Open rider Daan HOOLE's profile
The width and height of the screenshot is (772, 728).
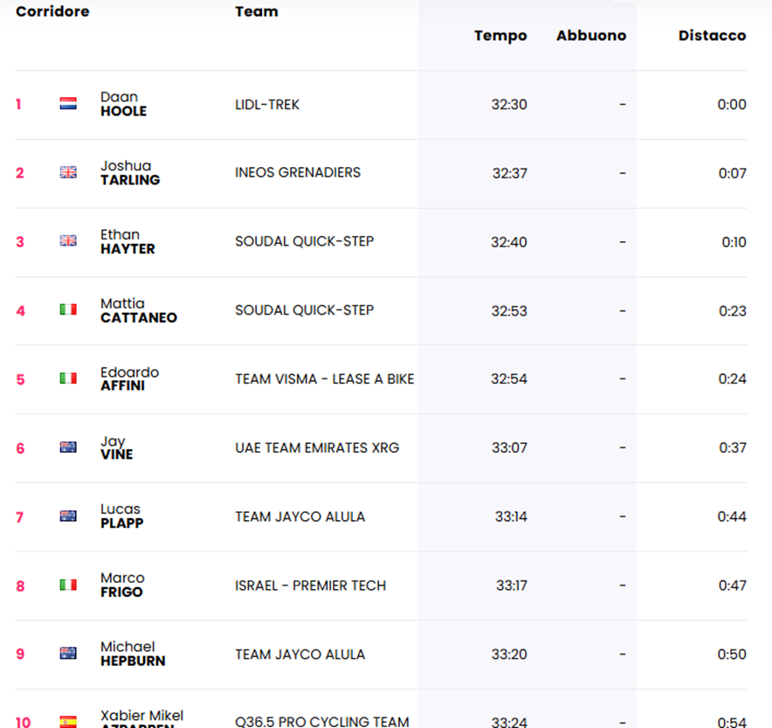pos(124,104)
